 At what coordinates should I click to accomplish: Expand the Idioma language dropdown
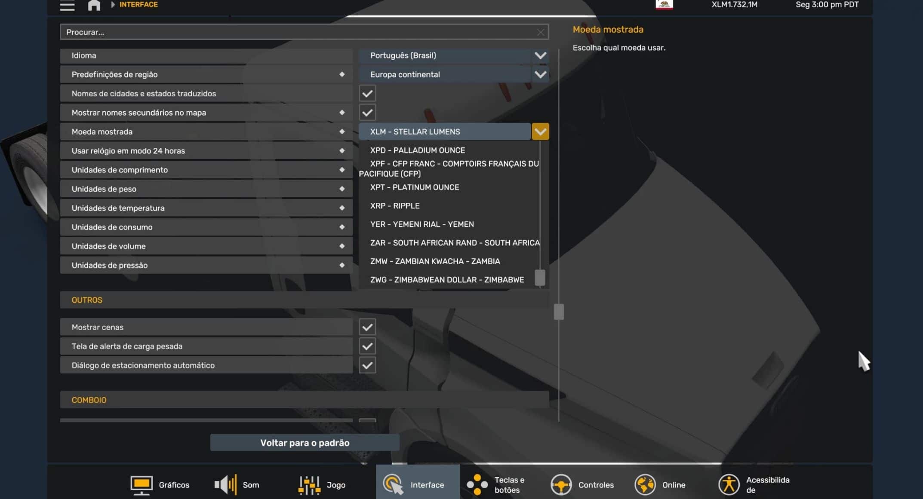pos(540,55)
